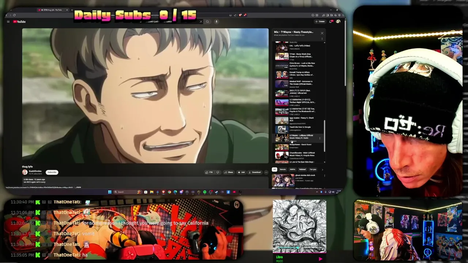Screen dimensions: 468x263
Task: Start voice search with the microphone
Action: click(x=216, y=22)
